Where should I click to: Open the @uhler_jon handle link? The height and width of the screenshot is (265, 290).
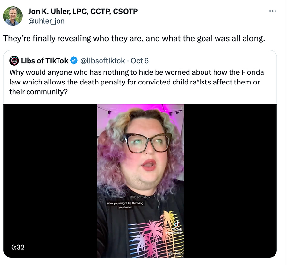click(46, 21)
